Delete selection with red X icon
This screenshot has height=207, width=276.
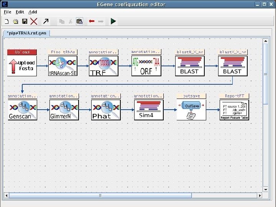point(34,21)
